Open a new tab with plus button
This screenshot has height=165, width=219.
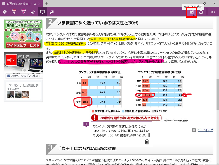(x=47, y=3)
